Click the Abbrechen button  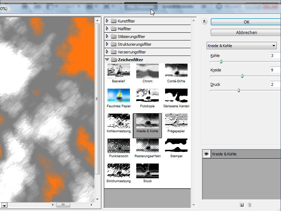point(246,32)
